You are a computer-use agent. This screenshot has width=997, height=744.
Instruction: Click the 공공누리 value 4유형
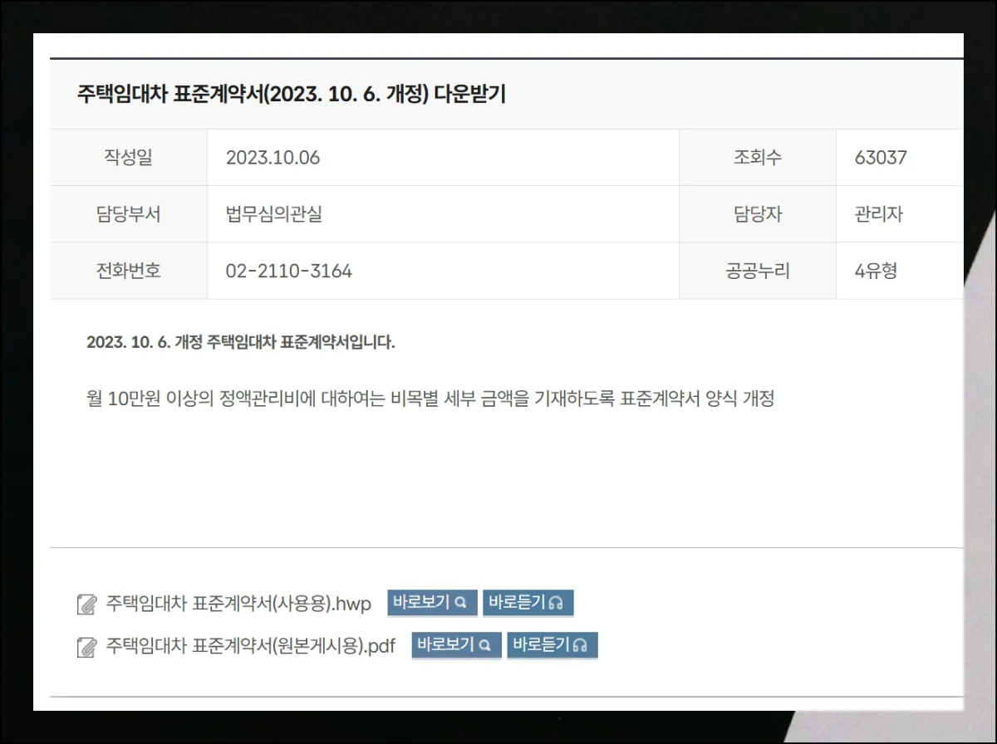point(876,271)
